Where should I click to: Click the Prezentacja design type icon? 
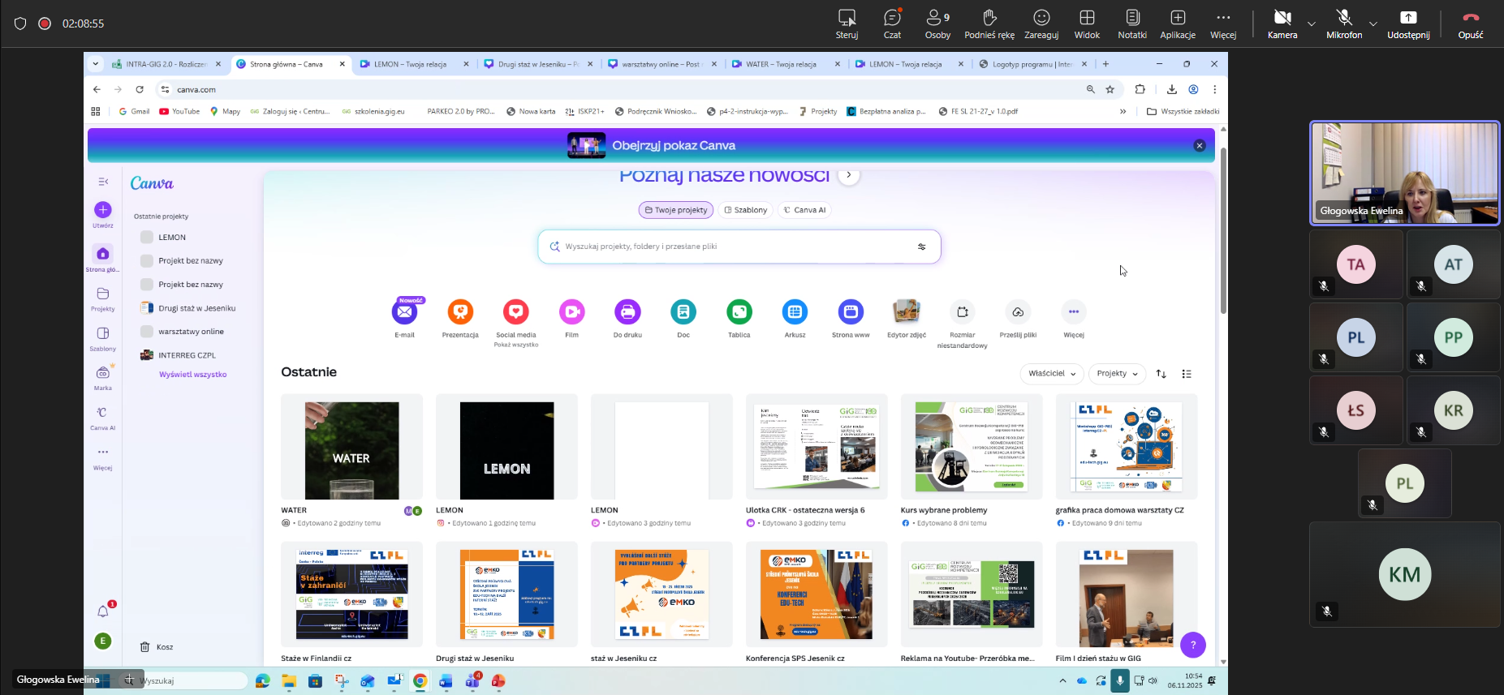(460, 312)
